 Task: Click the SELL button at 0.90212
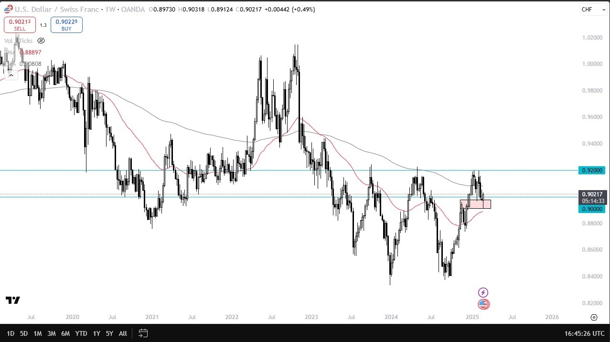pos(20,24)
